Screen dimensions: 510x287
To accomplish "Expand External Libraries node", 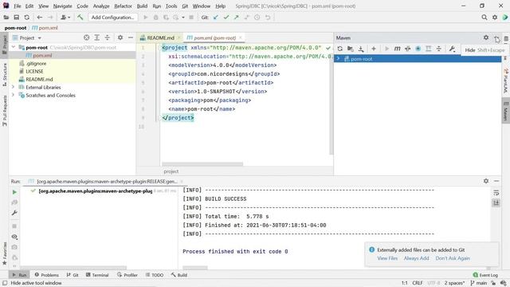I will 14,87.
